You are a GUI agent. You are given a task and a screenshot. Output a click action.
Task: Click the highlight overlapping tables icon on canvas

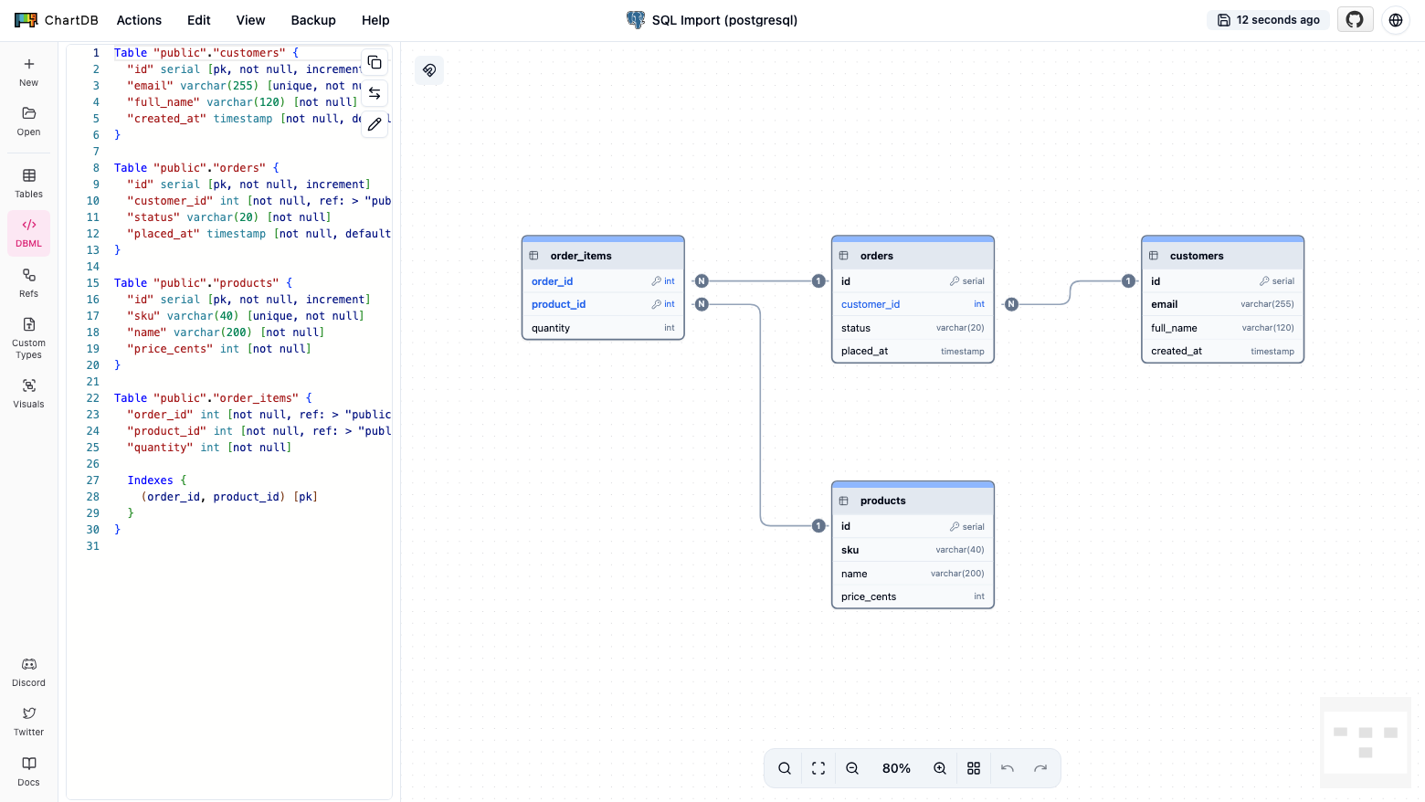pos(429,70)
